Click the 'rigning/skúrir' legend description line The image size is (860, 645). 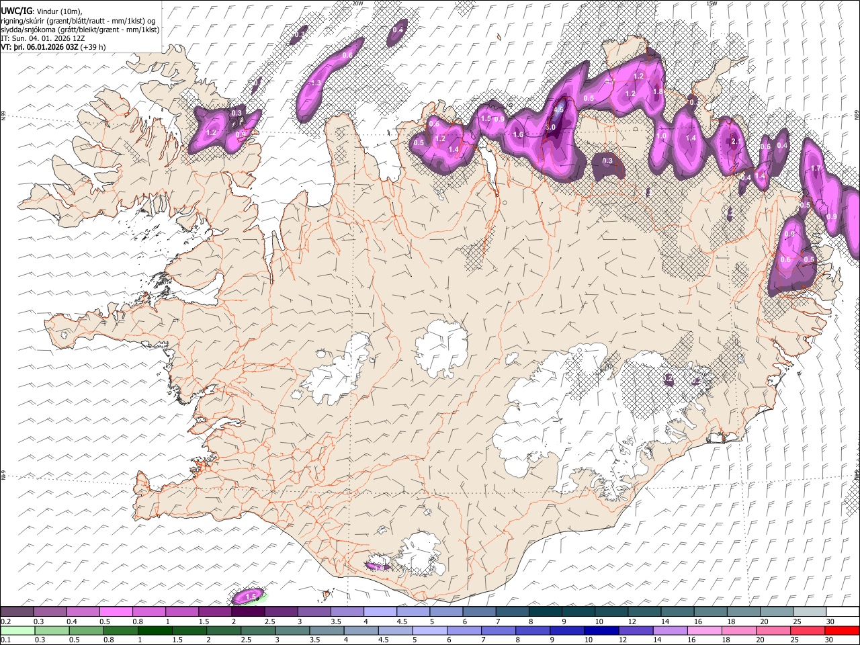tap(78, 21)
